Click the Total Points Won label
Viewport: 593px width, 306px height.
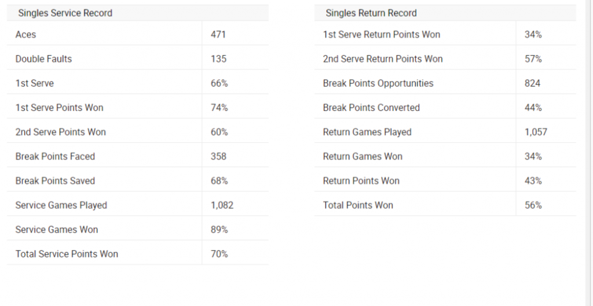point(358,205)
